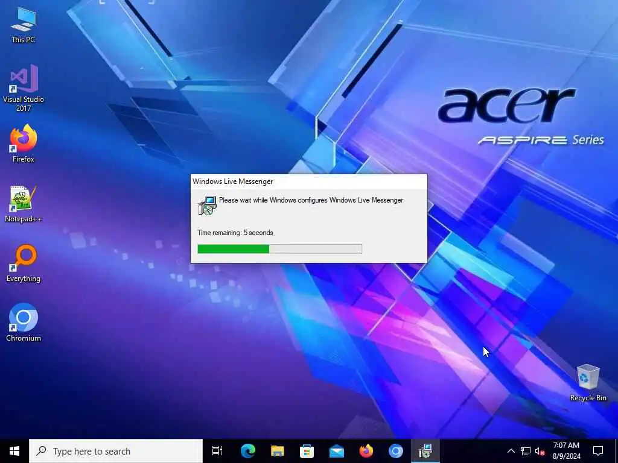Select the Recycle Bin icon
Screen dimensions: 618x463
(x=588, y=383)
